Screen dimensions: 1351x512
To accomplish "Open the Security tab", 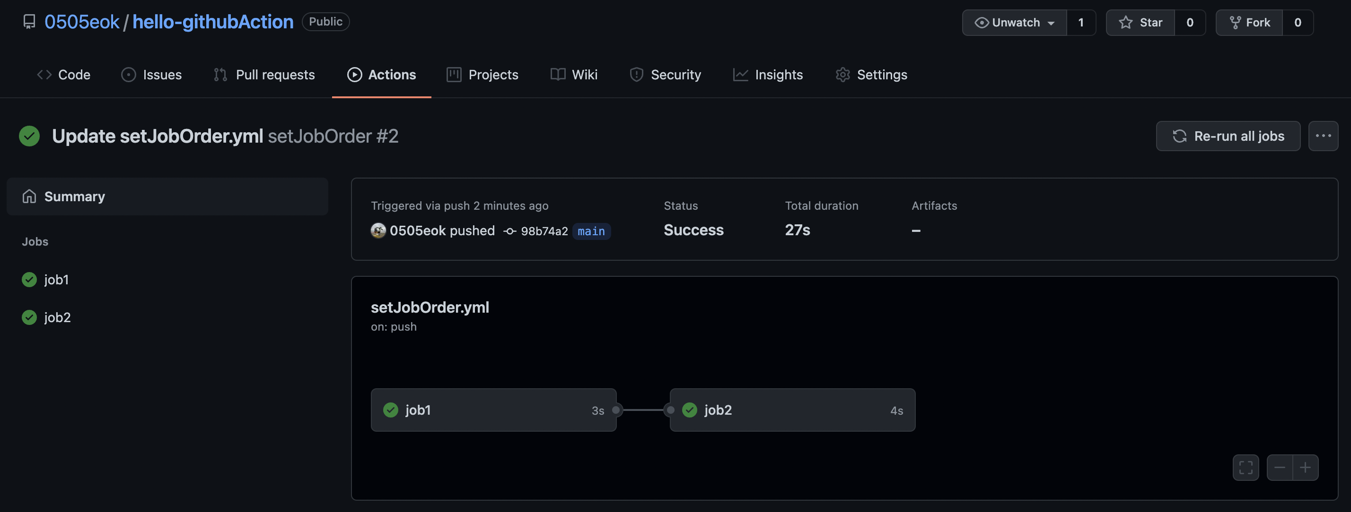I will [665, 75].
